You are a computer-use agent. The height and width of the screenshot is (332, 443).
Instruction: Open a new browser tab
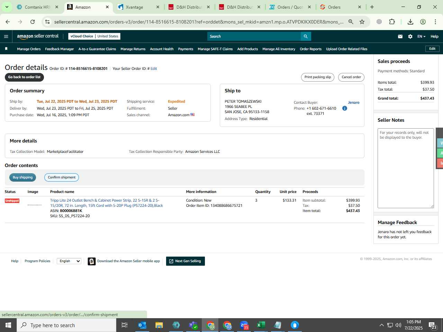click(372, 7)
